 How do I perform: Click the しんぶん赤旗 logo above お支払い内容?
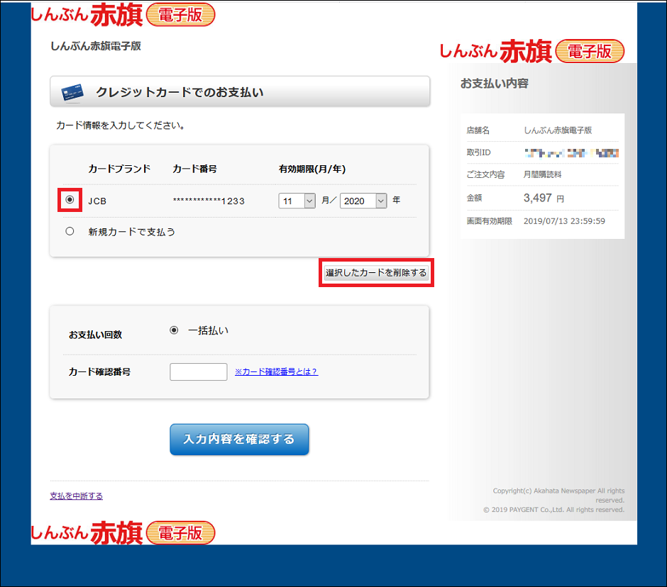(531, 51)
